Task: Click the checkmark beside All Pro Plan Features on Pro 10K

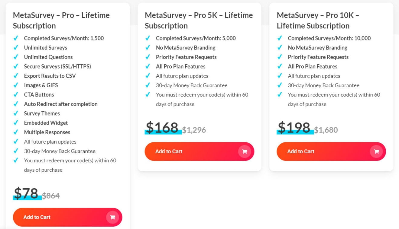Action: click(279, 66)
